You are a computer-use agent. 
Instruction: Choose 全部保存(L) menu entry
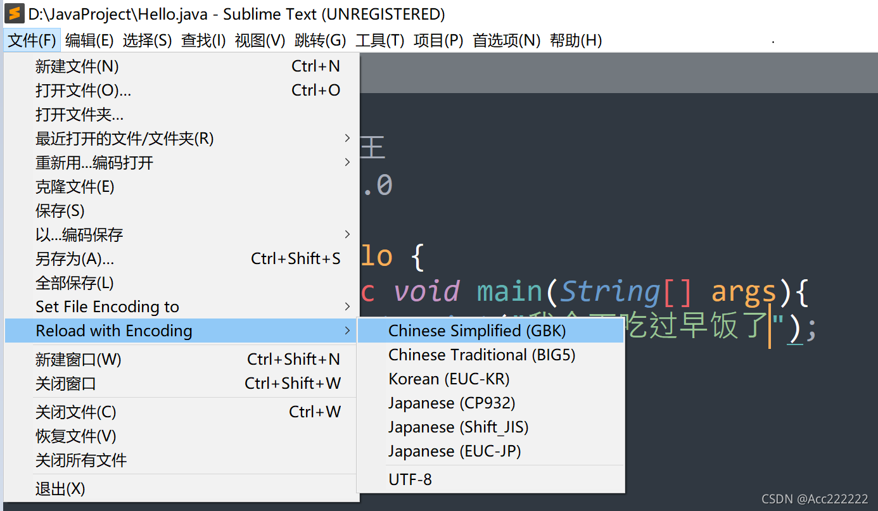(181, 283)
